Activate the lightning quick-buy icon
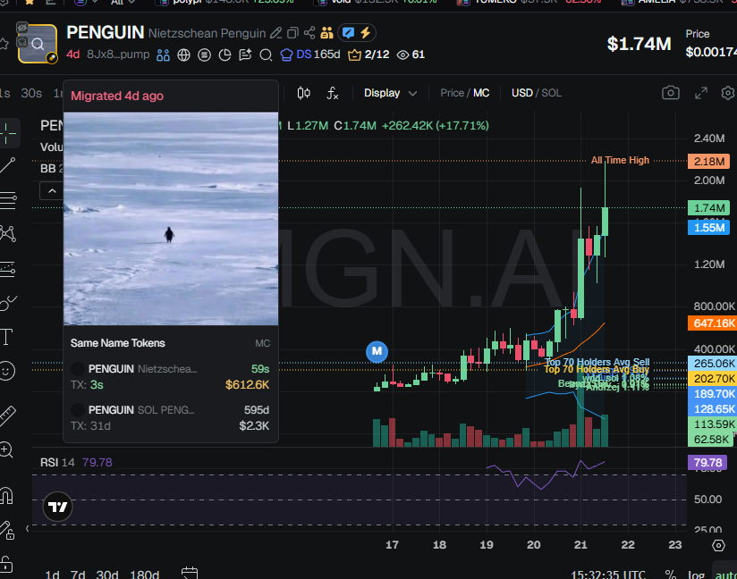Viewport: 737px width, 579px height. [x=365, y=33]
